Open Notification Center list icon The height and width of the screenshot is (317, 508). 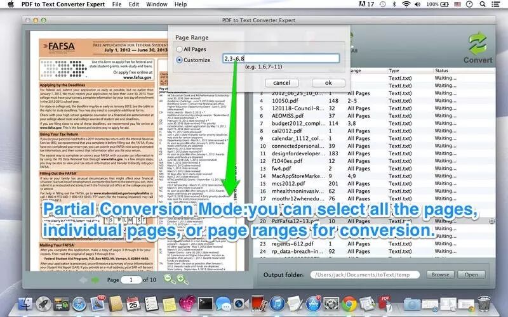coord(495,4)
